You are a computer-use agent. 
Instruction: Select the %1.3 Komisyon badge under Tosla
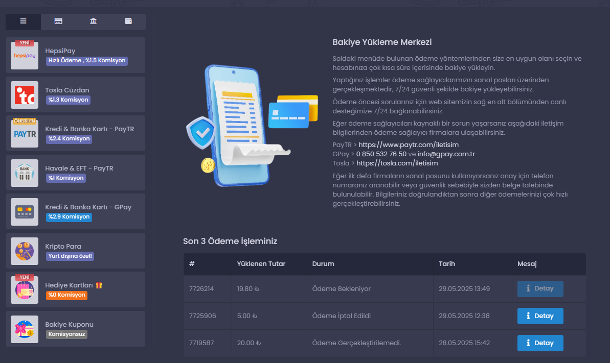tap(68, 100)
